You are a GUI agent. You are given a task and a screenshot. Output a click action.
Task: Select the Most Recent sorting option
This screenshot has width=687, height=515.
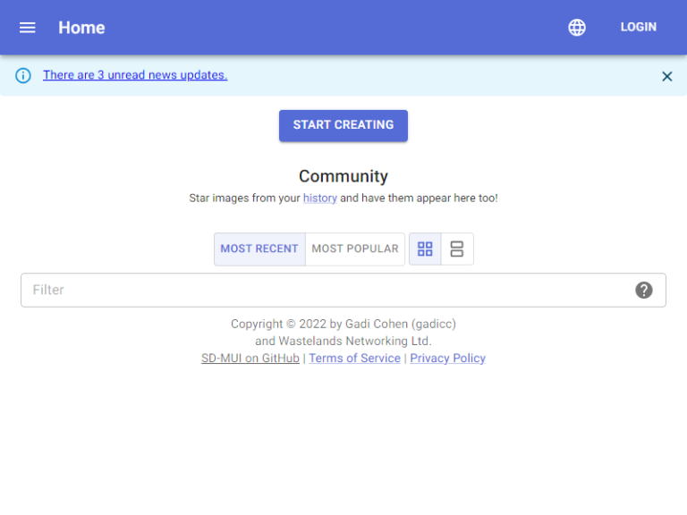click(x=259, y=249)
